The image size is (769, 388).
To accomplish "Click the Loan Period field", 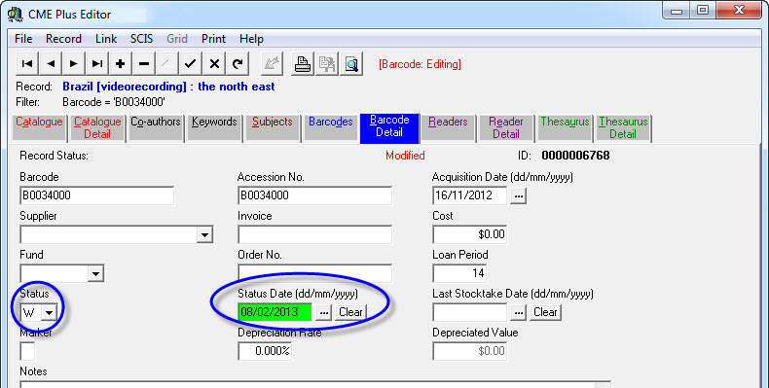I will [460, 273].
